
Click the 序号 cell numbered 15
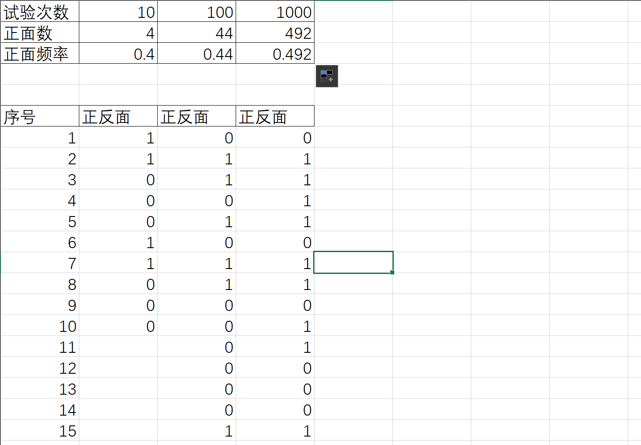pos(40,430)
